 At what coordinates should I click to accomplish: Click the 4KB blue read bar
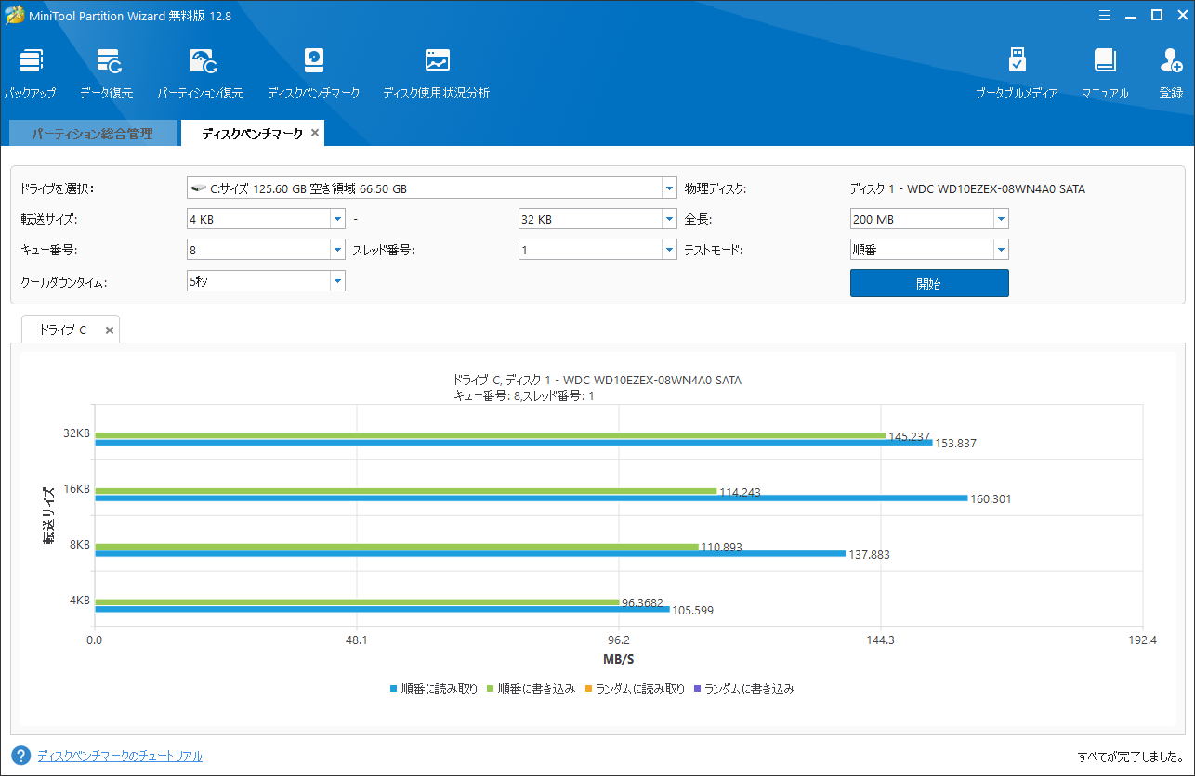[382, 609]
